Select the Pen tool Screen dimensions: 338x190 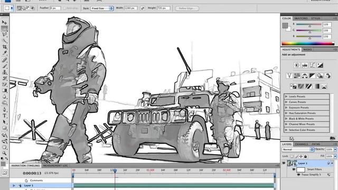pos(4,109)
